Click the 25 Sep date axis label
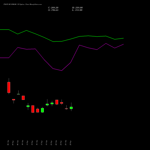Screen dimensions: 150x150 pos(70,143)
